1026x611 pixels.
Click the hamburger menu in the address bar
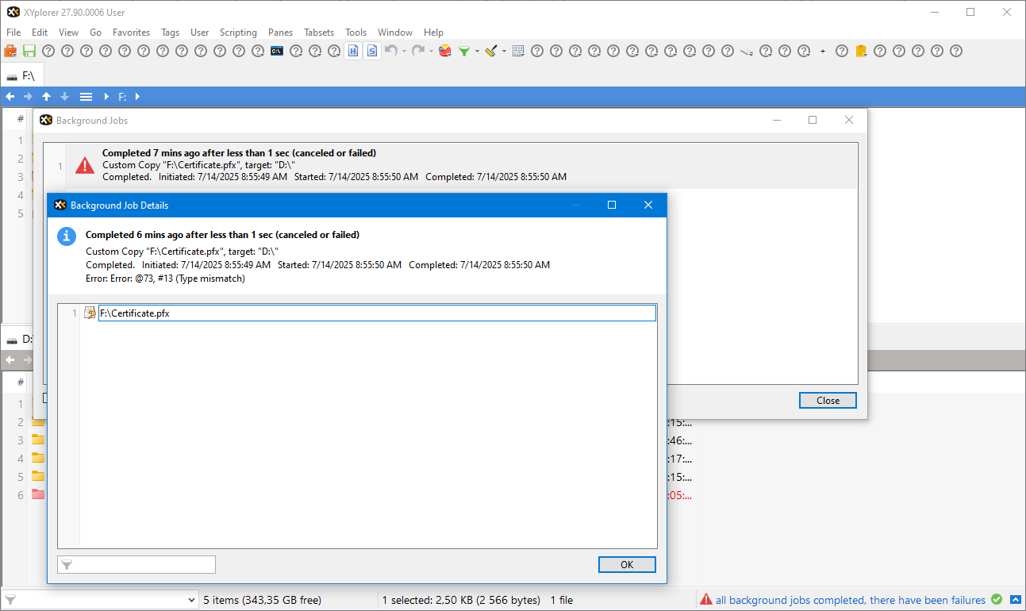86,97
